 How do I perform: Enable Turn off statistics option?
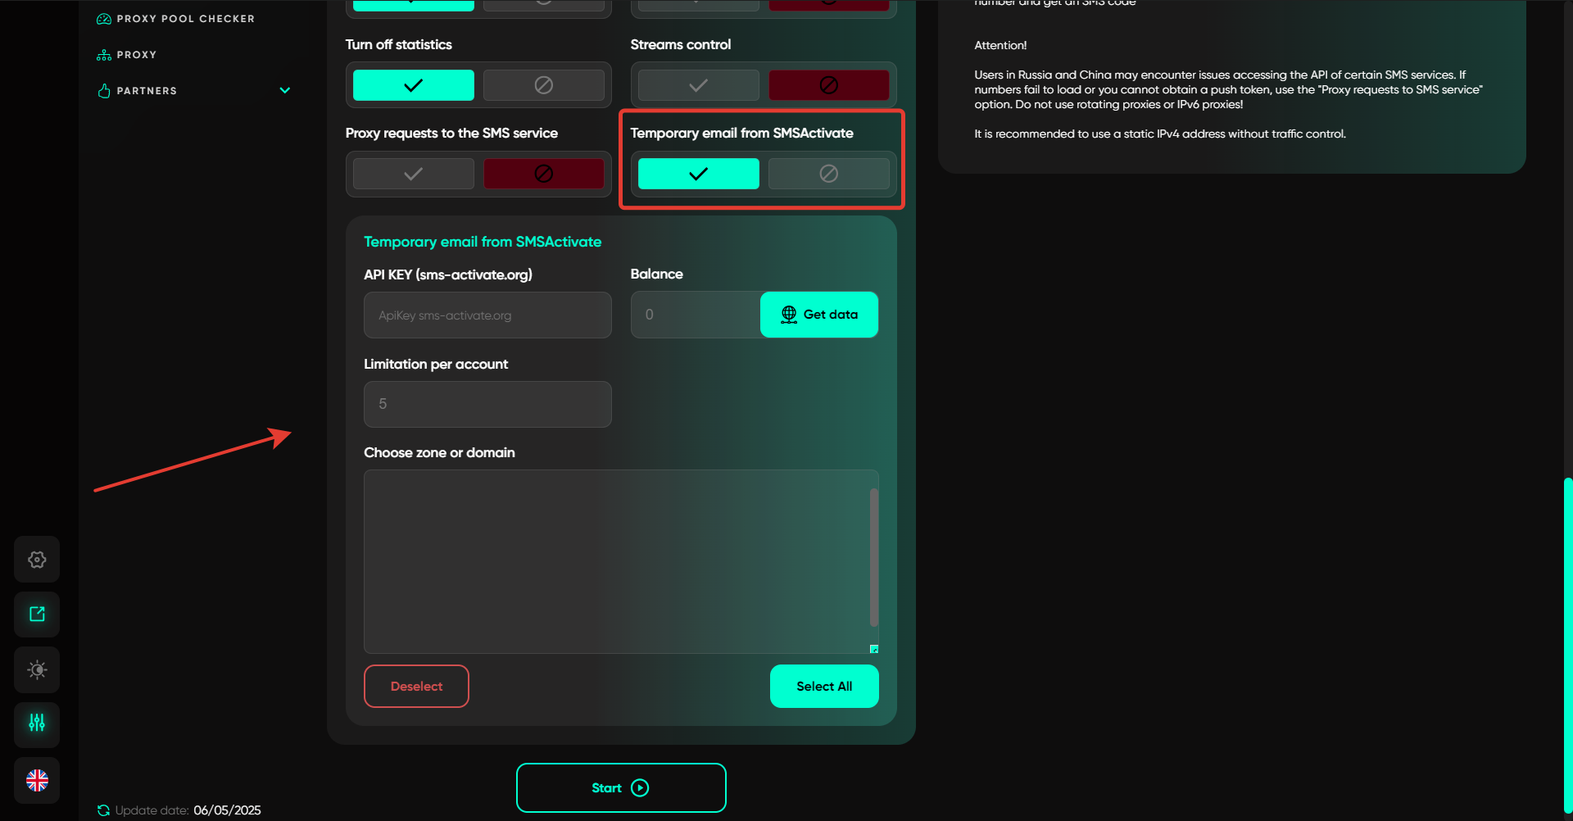click(x=413, y=85)
